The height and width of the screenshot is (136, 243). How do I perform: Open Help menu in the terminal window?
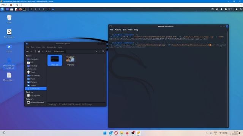click(x=136, y=29)
